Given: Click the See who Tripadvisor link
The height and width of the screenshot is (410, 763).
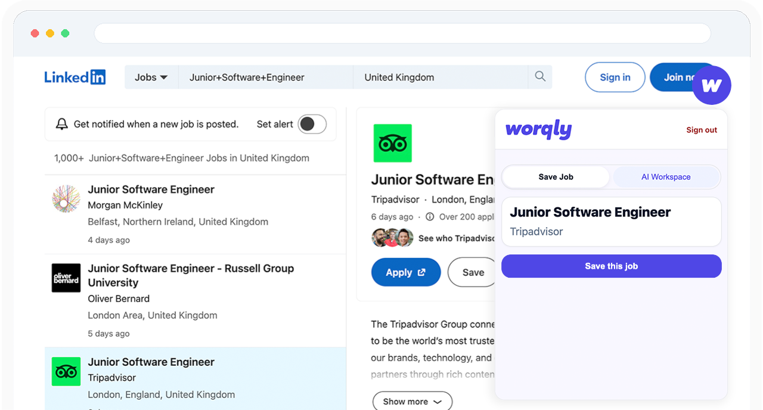Looking at the screenshot, I should pyautogui.click(x=457, y=238).
